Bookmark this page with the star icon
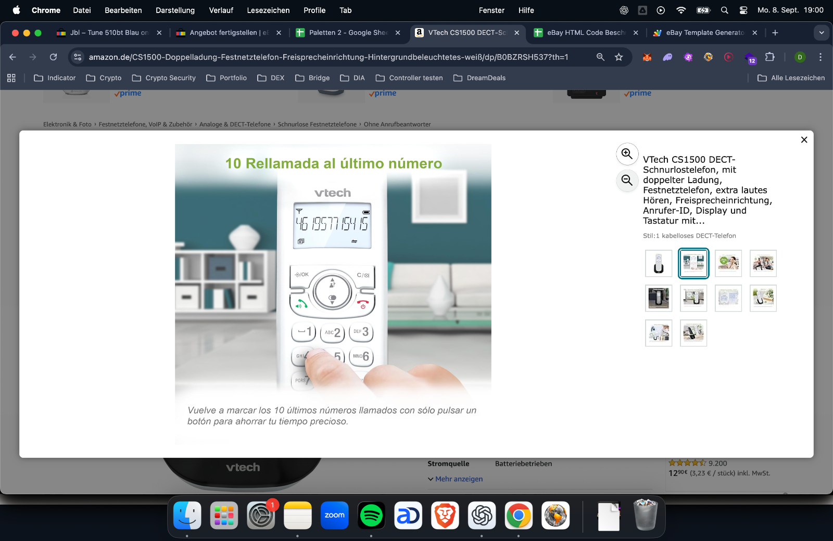 click(619, 57)
